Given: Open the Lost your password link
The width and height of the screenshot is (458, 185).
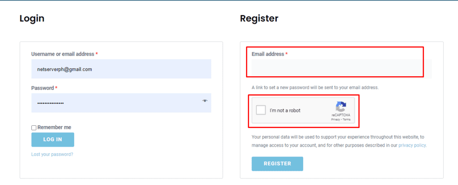Looking at the screenshot, I should click(52, 154).
